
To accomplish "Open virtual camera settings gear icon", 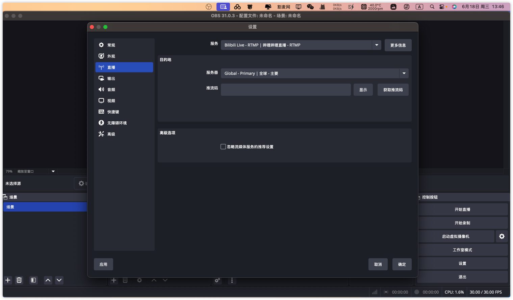I will click(502, 236).
